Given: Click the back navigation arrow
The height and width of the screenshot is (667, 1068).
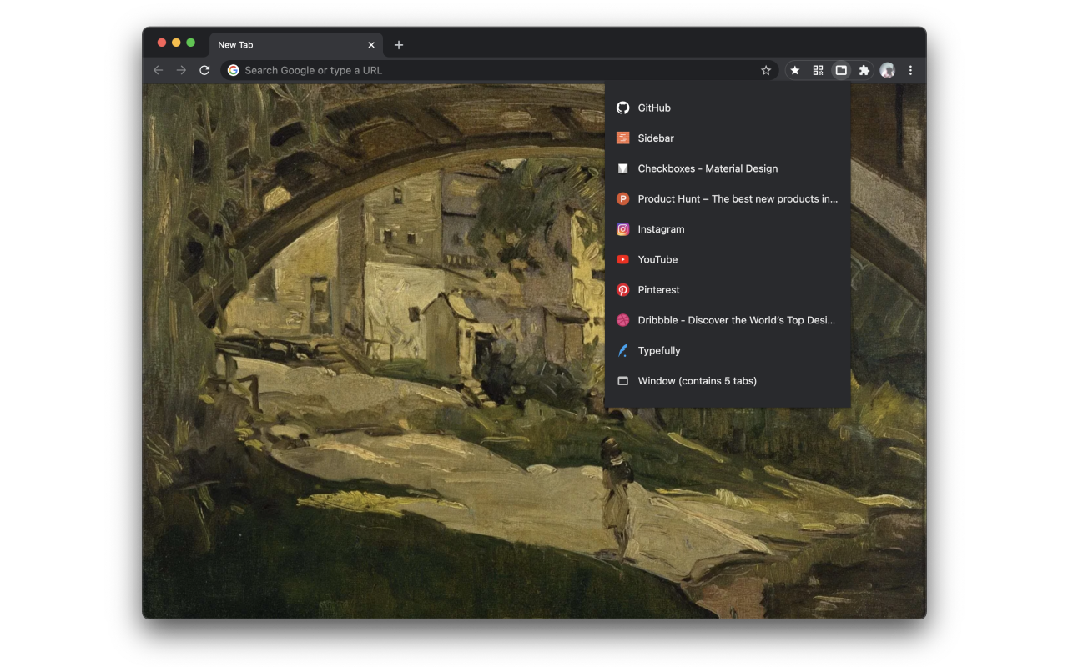Looking at the screenshot, I should pos(158,71).
